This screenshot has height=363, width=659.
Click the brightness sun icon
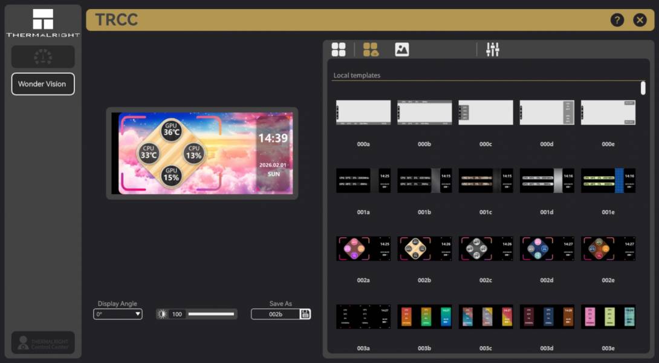pos(162,314)
